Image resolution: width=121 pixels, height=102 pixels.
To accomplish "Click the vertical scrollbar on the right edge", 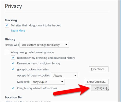I will pos(119,51).
